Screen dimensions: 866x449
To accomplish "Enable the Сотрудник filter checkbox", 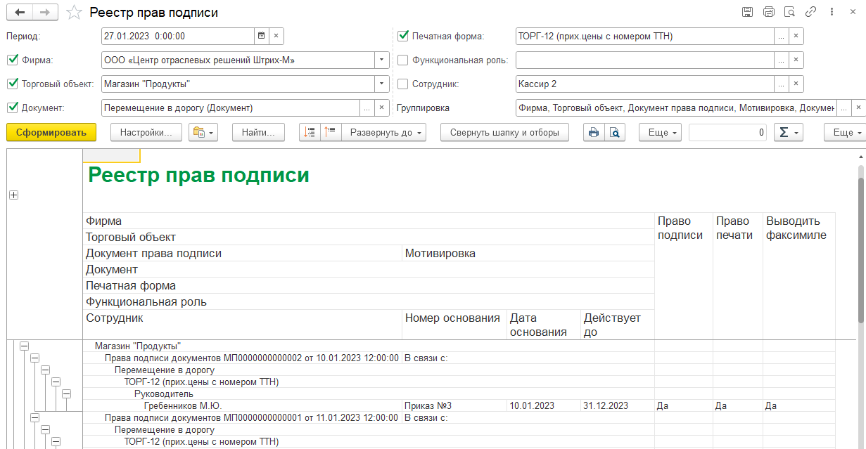I will [x=402, y=84].
